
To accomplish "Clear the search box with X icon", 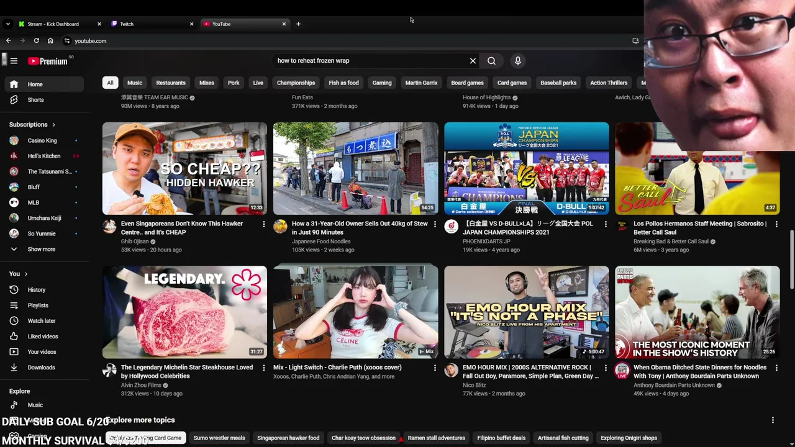I will (473, 61).
